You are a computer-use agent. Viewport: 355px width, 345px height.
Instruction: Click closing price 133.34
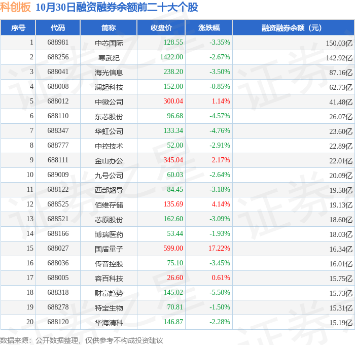[x=173, y=131]
